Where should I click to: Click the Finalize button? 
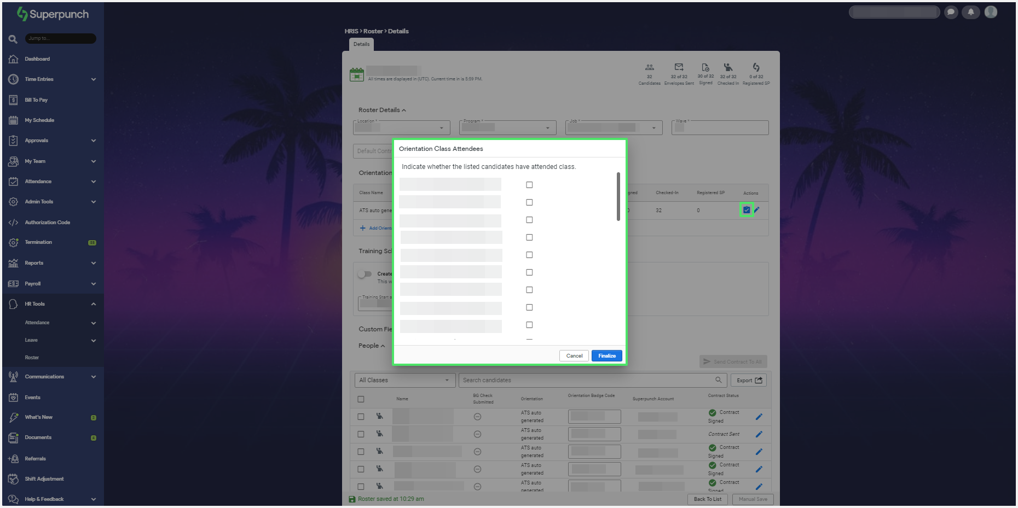606,356
